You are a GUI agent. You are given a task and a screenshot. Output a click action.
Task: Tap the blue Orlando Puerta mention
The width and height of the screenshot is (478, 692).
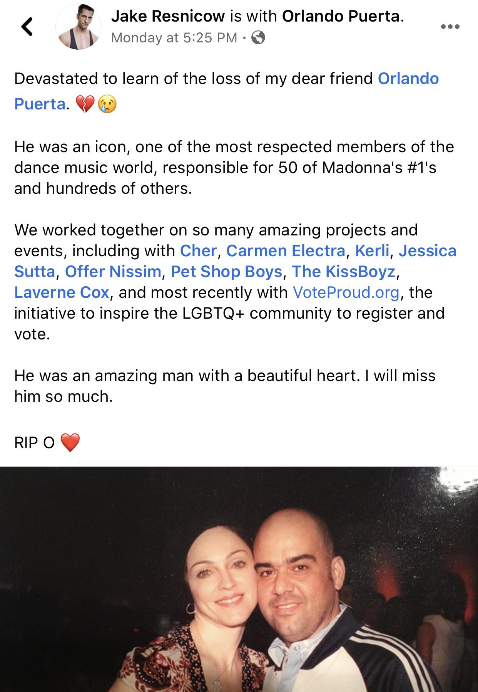408,79
